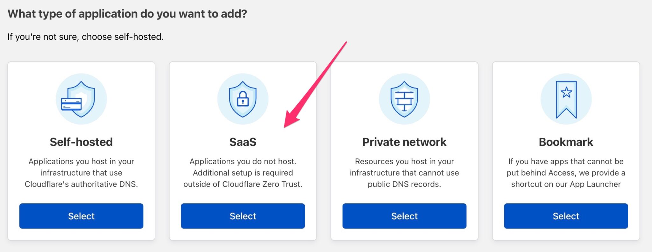
Task: Select the Self-hosted application type
Action: (x=81, y=216)
